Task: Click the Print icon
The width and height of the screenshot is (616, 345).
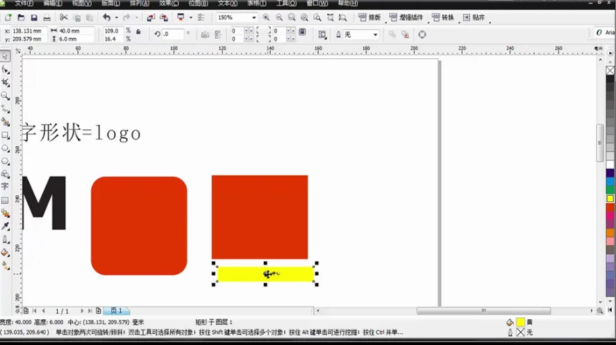Action: tap(47, 17)
